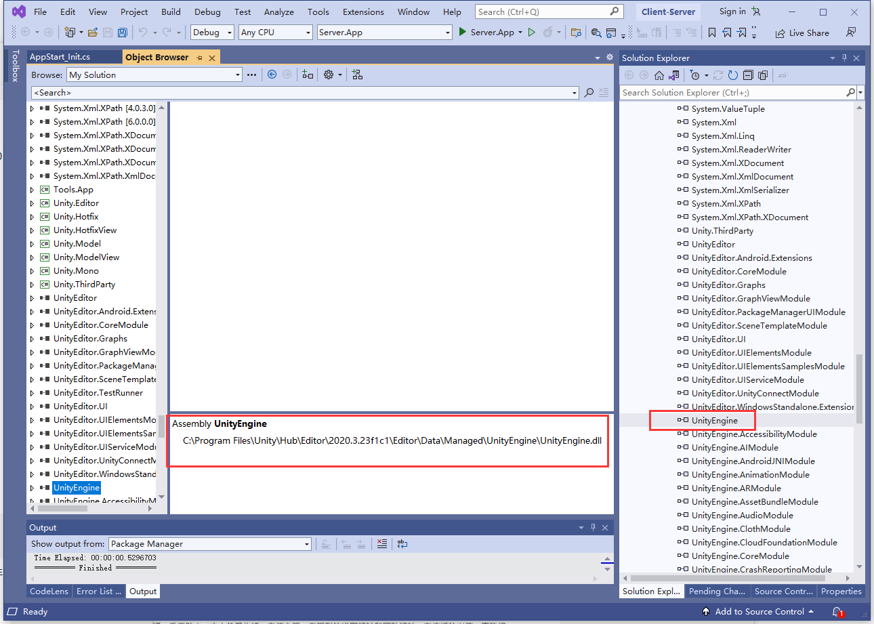Toggle pin on Object Browser tab
Image resolution: width=874 pixels, height=624 pixels.
coord(199,58)
